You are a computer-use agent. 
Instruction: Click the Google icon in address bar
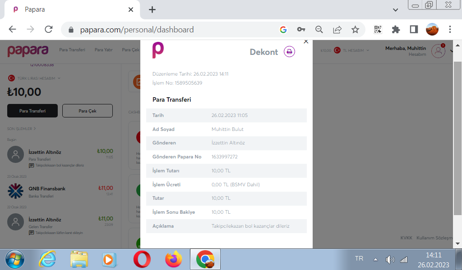click(x=283, y=29)
